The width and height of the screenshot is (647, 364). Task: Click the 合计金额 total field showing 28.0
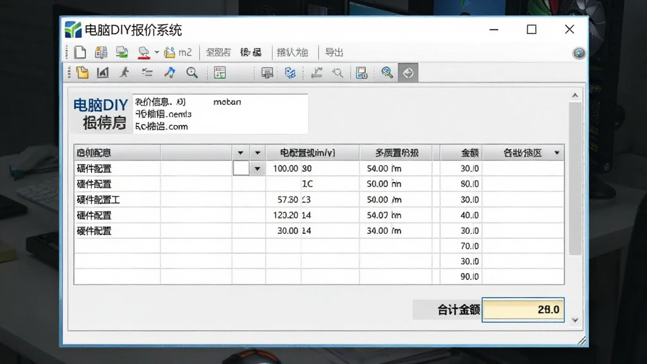click(x=523, y=310)
